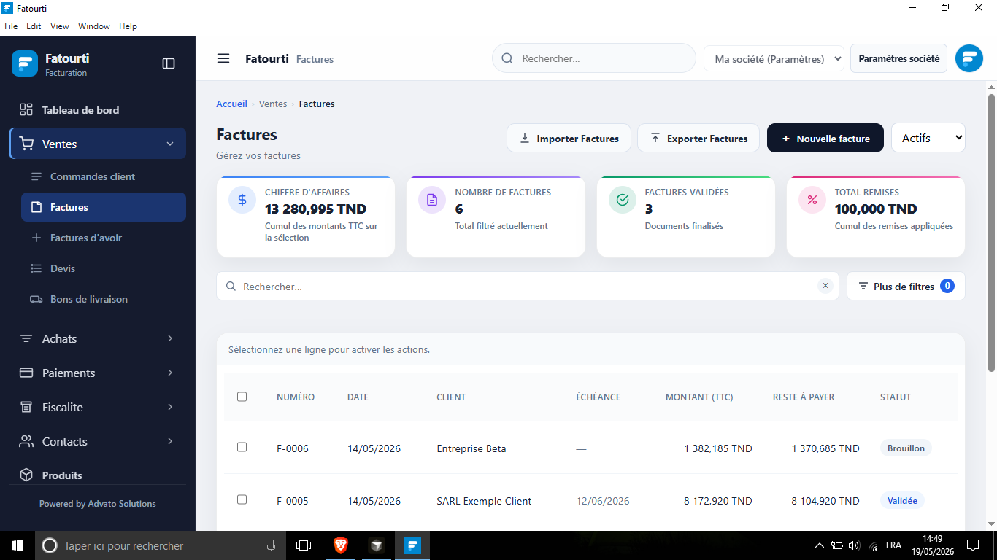Click the Brouillon status badge for F-0006
Screen dimensions: 997x560
click(906, 448)
